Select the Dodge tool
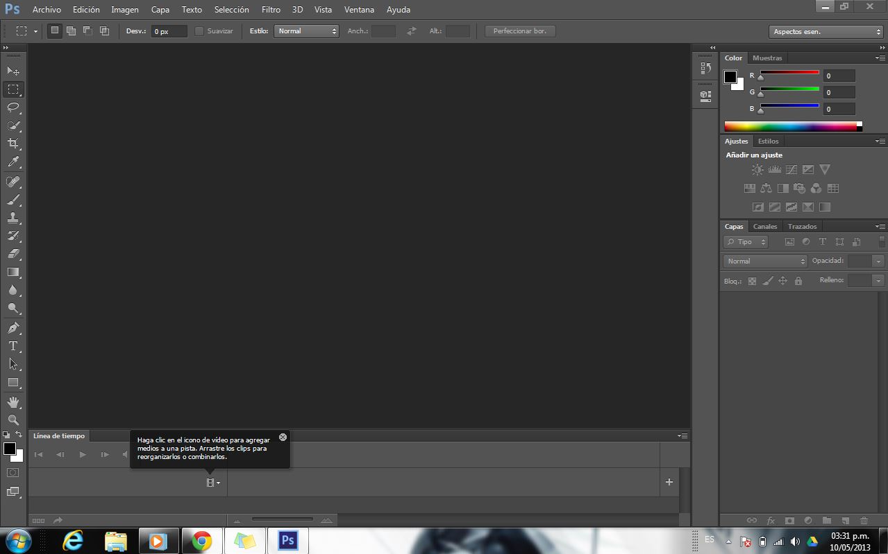The height and width of the screenshot is (554, 888). point(13,308)
